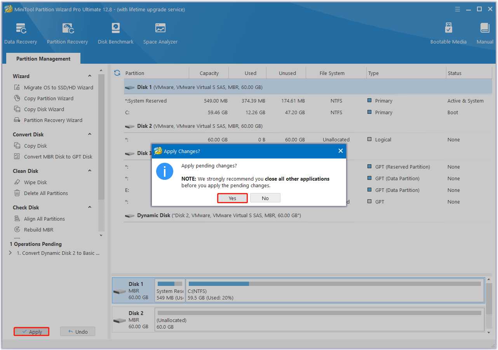Click the Convert MBR Disk to GPT icon

17,157
